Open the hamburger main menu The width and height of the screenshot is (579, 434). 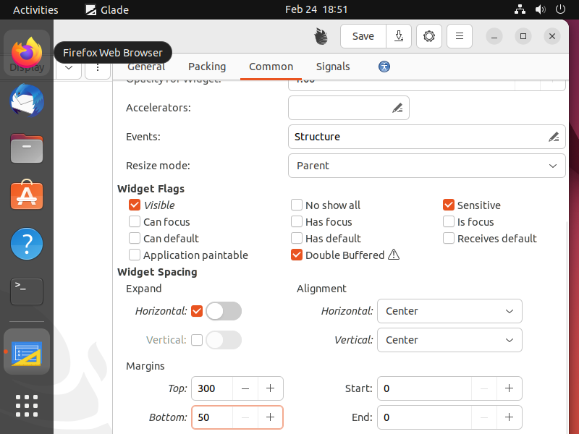point(460,36)
